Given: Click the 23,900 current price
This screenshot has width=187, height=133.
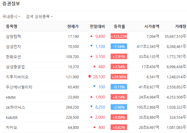Looking at the screenshot, I should click(73, 97).
